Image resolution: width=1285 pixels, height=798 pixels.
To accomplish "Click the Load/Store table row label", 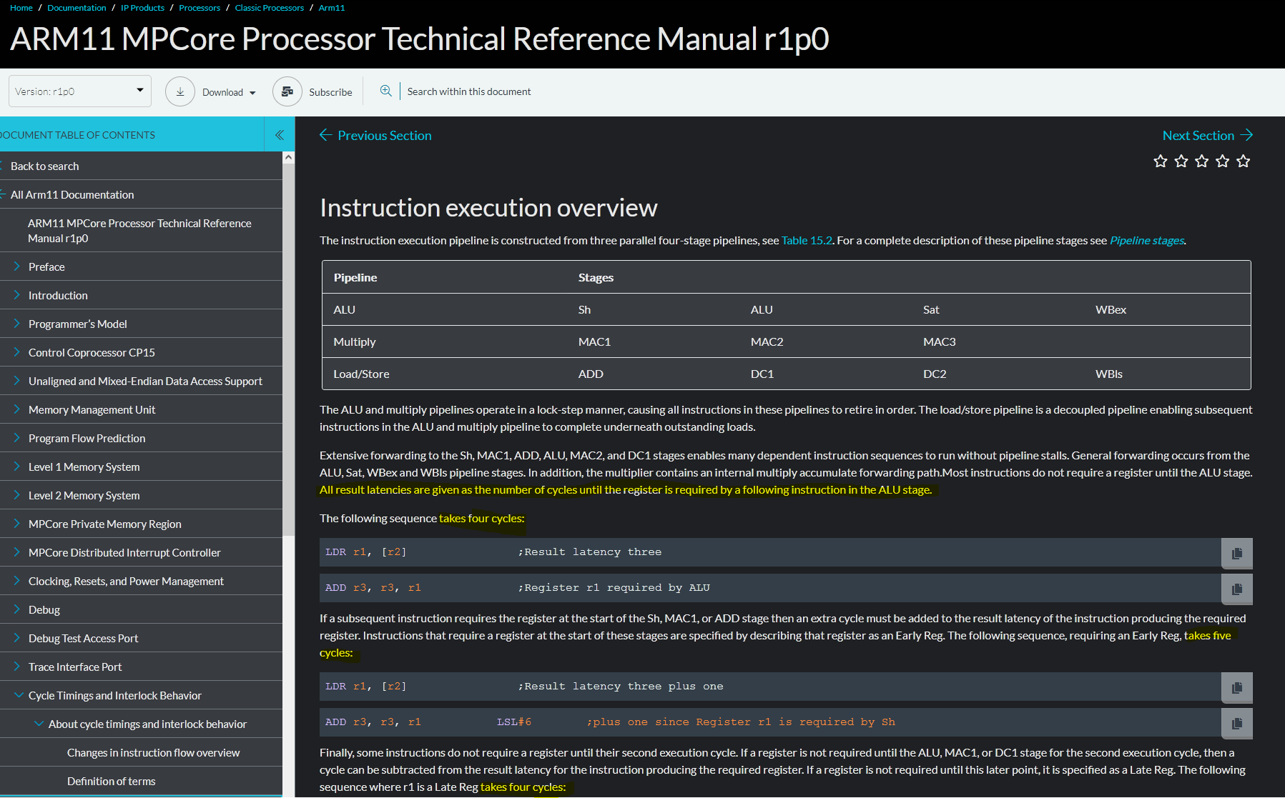I will pyautogui.click(x=361, y=374).
